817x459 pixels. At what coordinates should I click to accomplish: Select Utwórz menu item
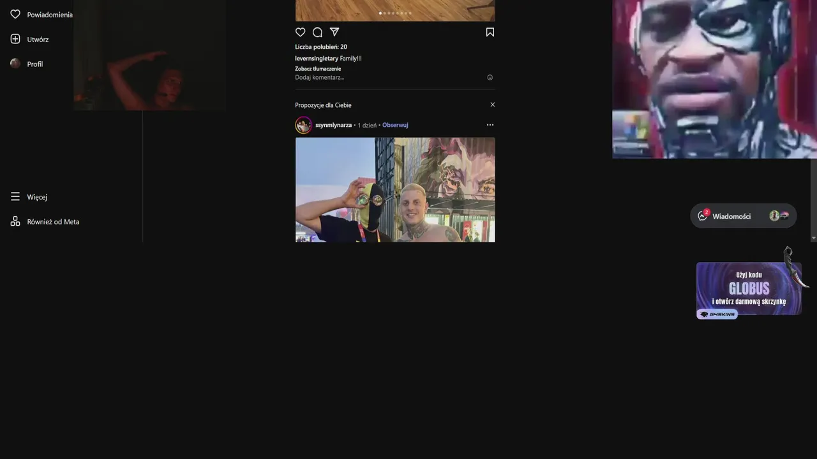click(38, 40)
